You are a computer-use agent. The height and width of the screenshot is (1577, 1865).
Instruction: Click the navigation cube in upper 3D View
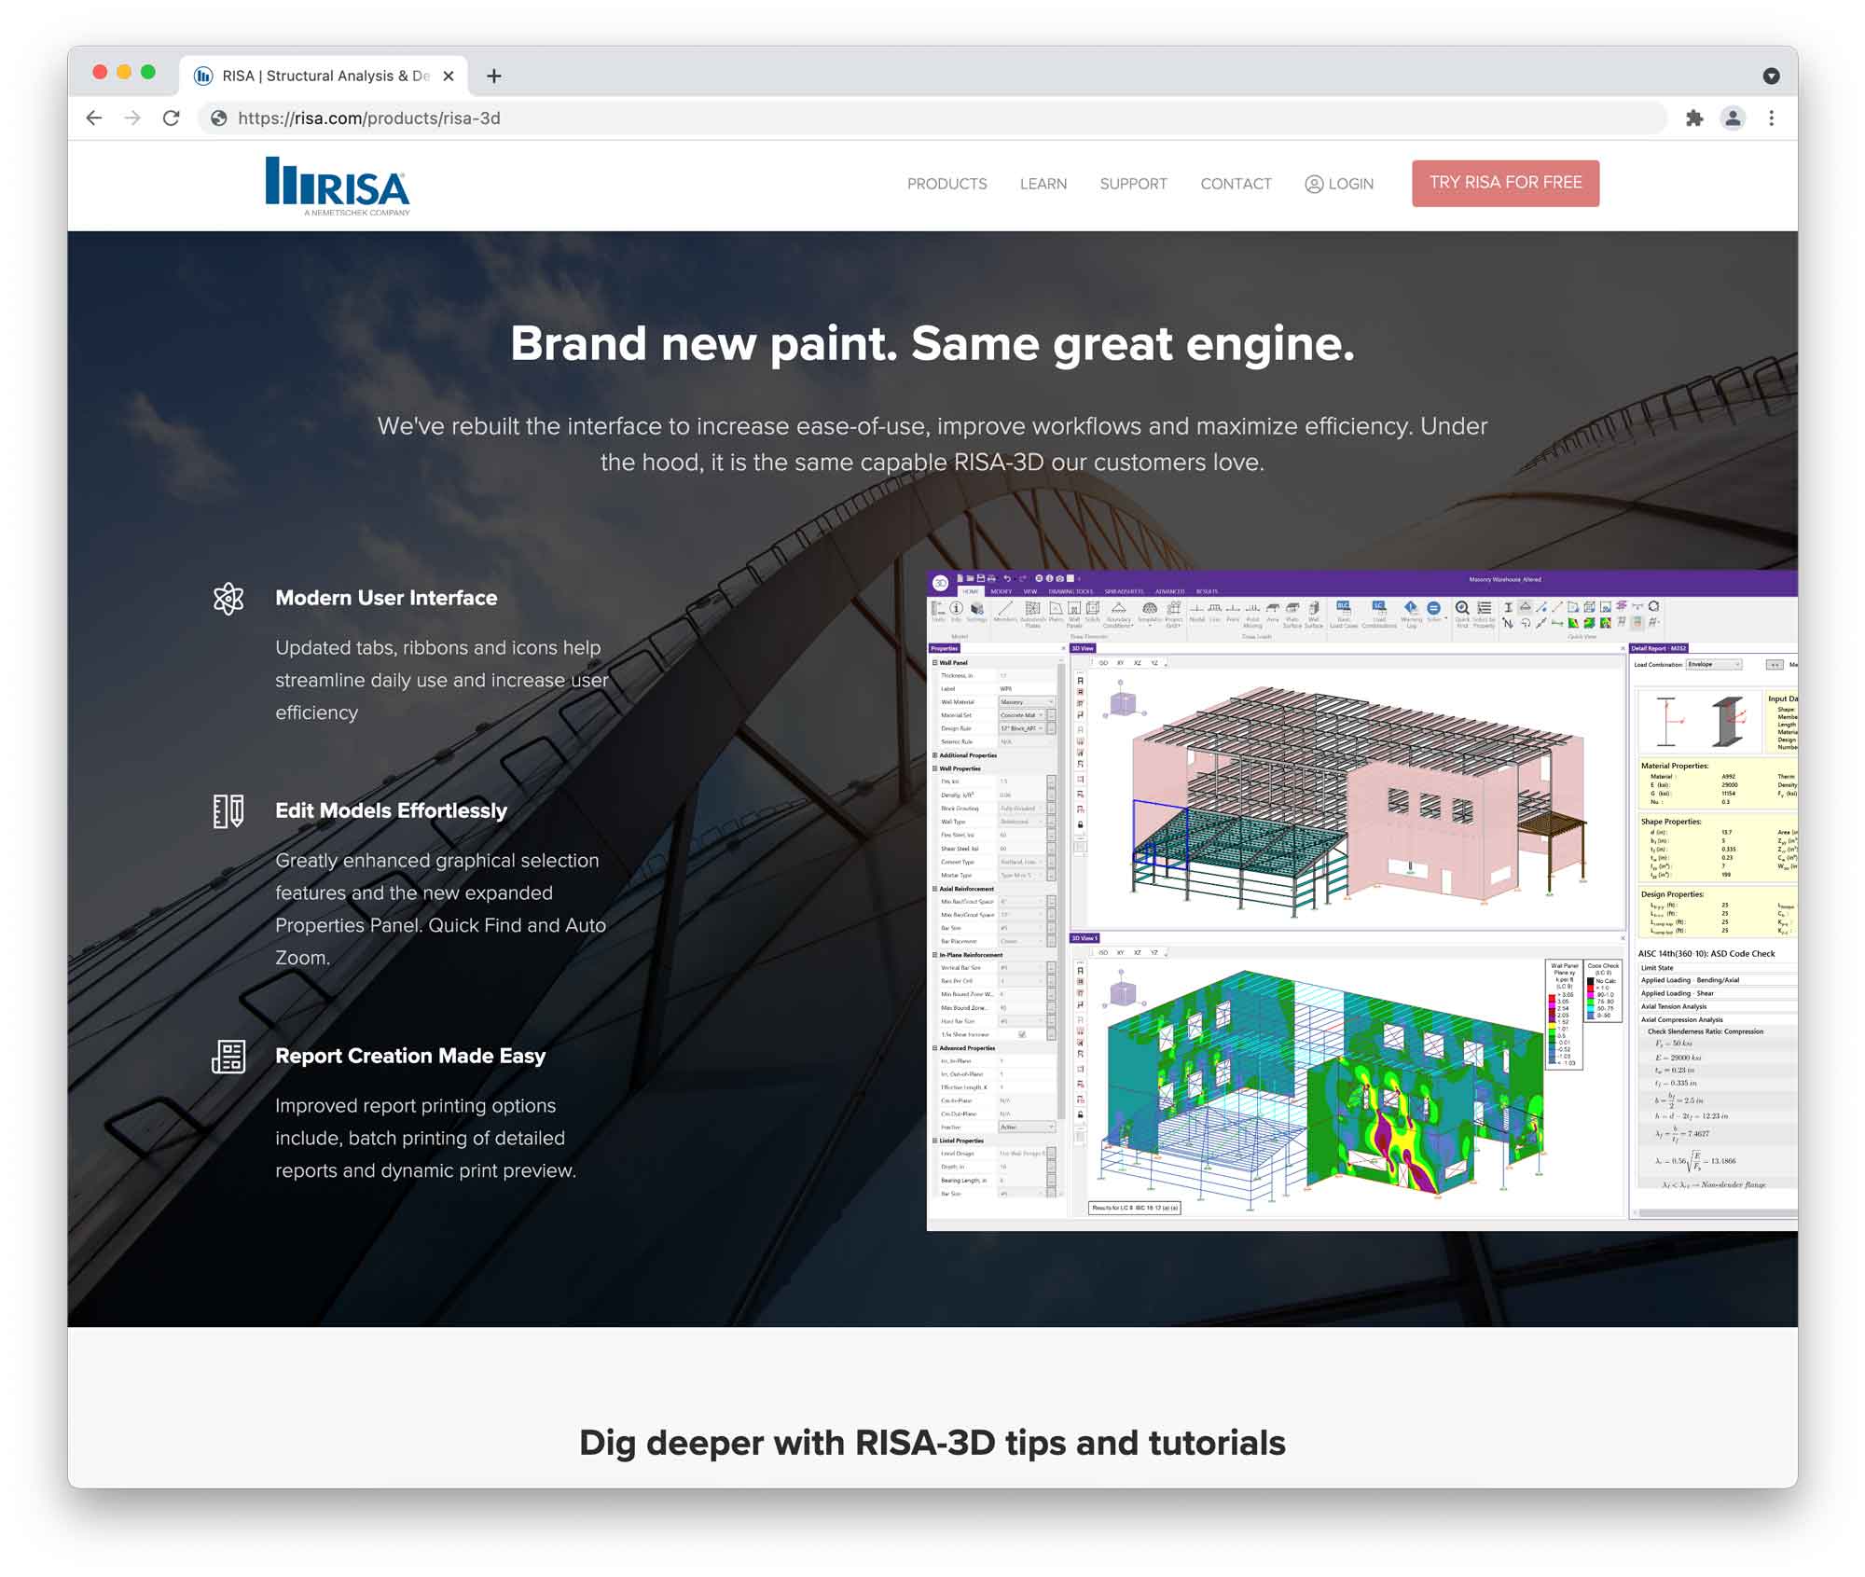[x=1122, y=702]
